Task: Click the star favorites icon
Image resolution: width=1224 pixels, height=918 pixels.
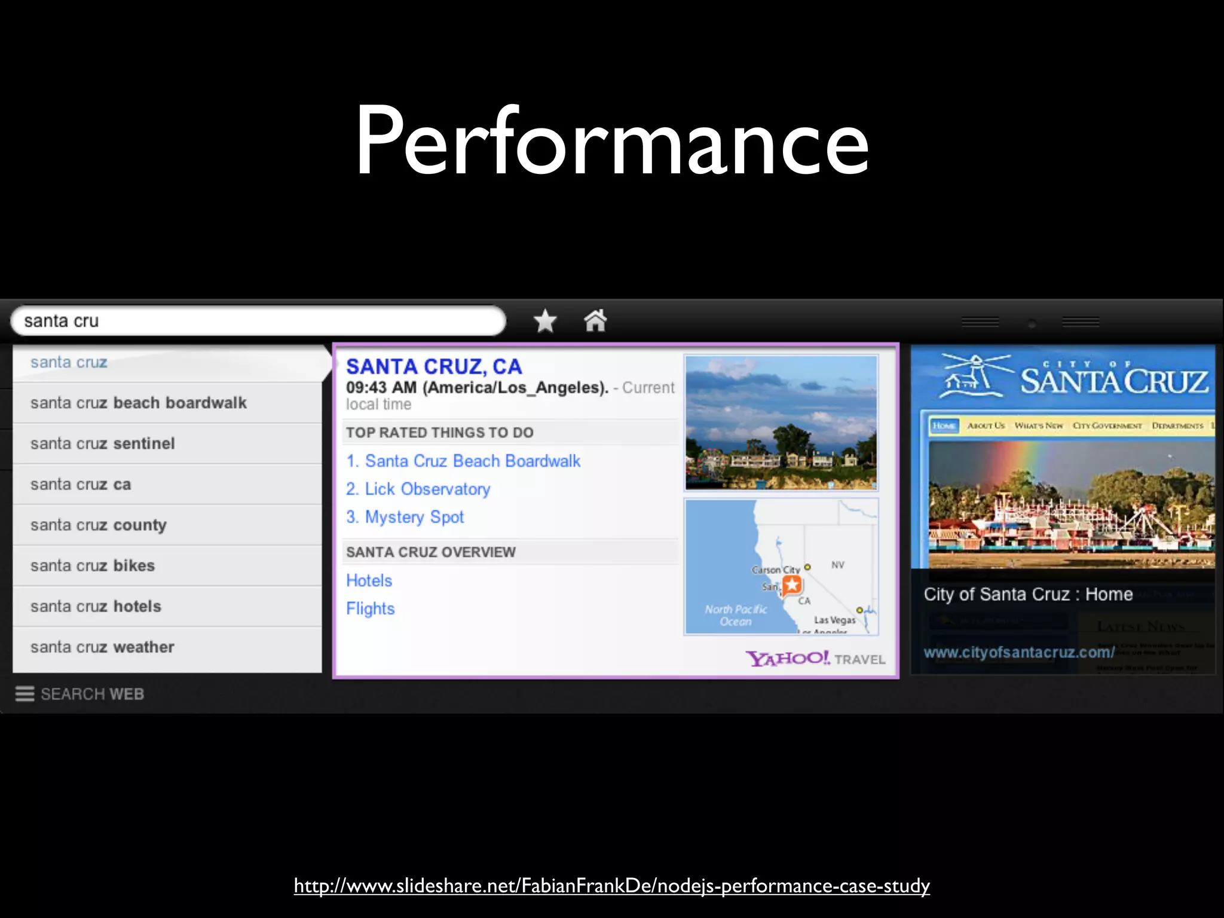Action: click(545, 321)
